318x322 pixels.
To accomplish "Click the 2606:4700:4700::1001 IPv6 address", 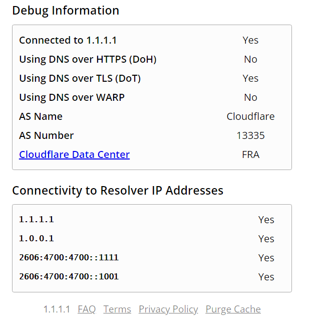I will pyautogui.click(x=69, y=277).
